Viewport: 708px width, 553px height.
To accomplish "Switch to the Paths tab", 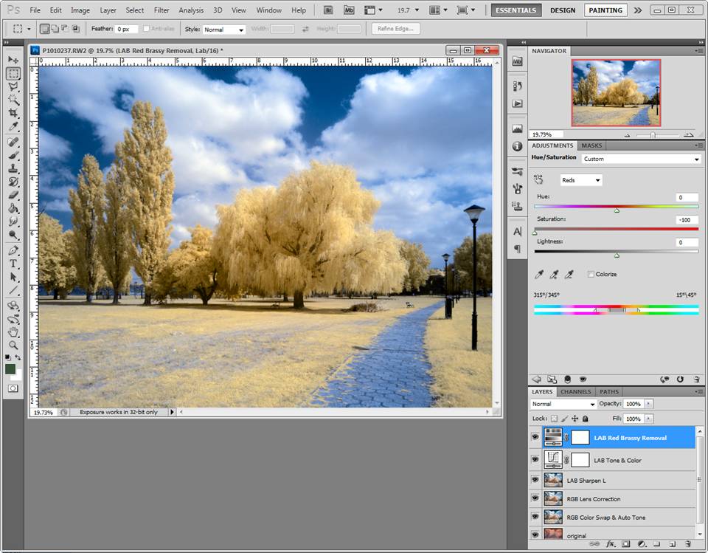I will point(608,391).
